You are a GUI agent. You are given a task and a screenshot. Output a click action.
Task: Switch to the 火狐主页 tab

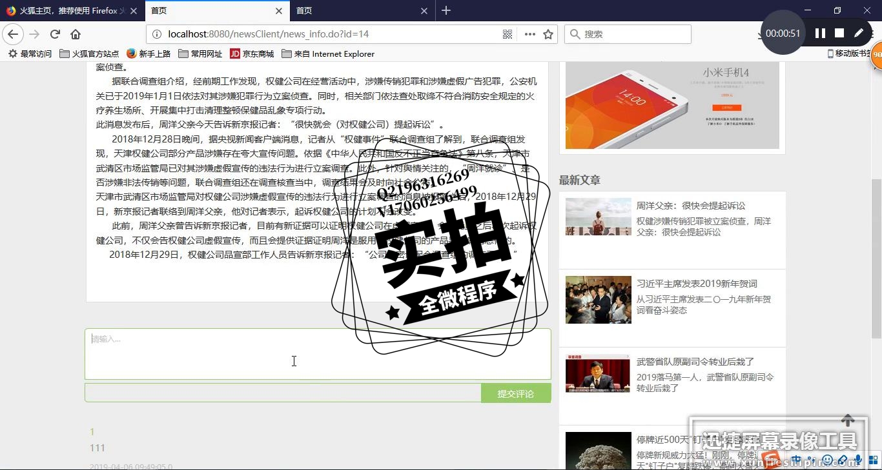[x=72, y=11]
